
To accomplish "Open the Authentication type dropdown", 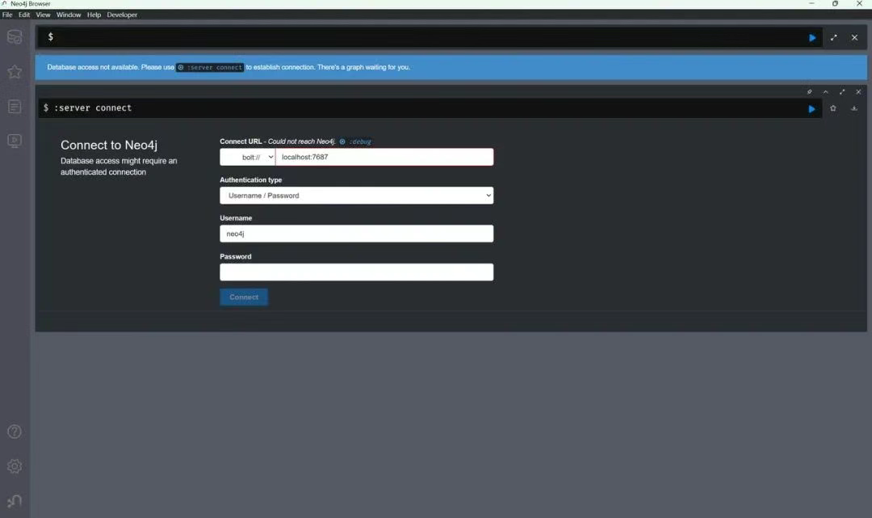I will tap(357, 196).
